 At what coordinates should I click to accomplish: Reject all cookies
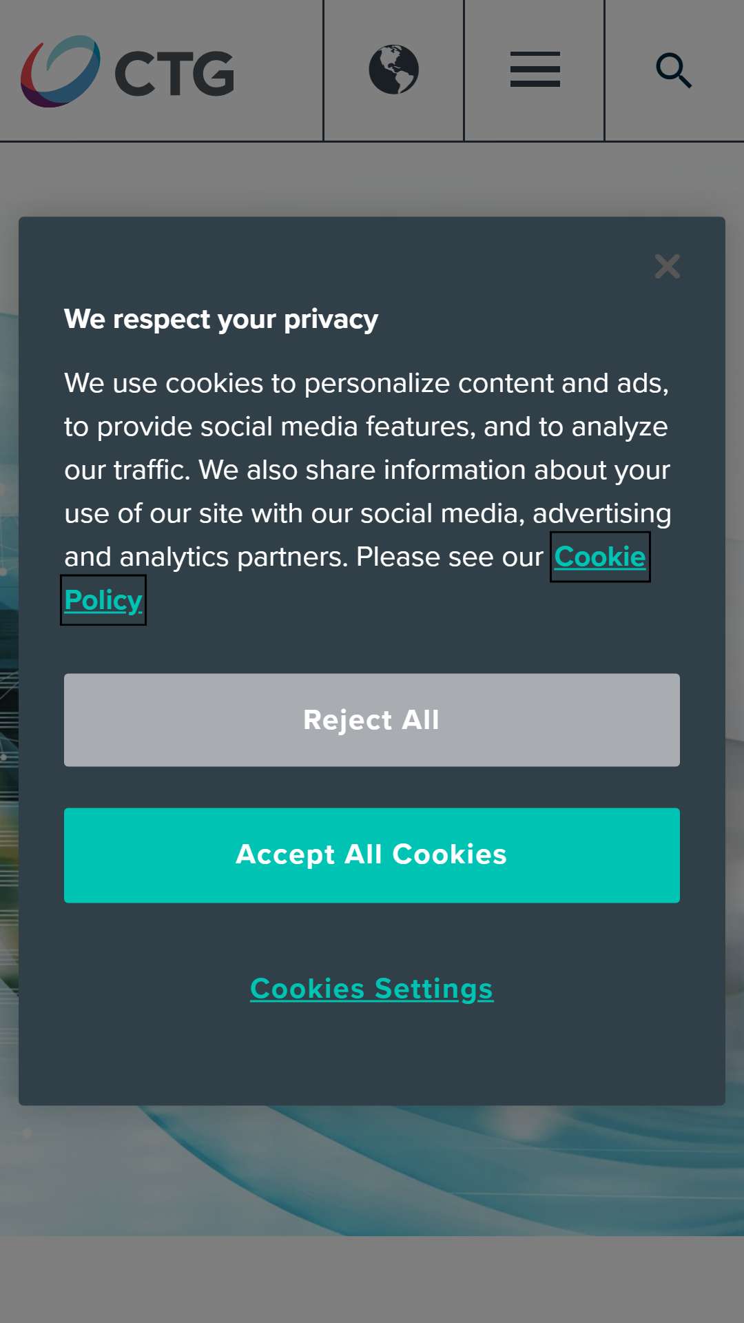[x=372, y=720]
